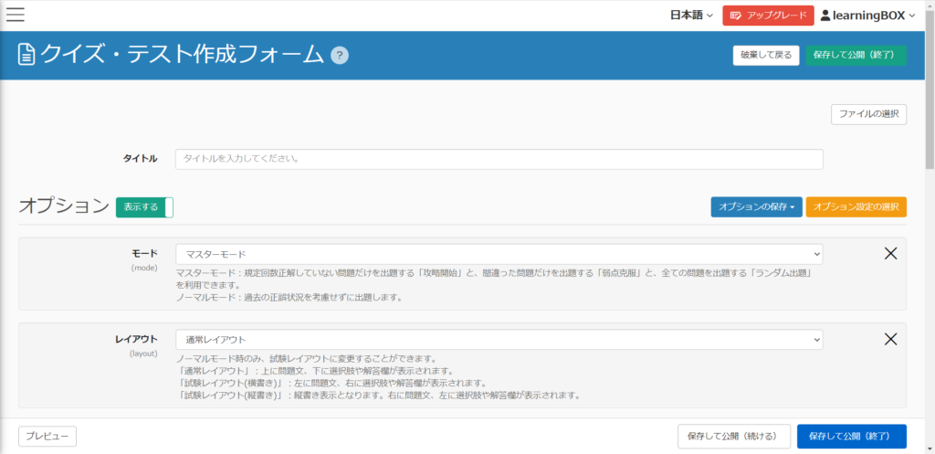Open the オプションの保存 dropdown button
Screen dimensions: 935x454
pyautogui.click(x=756, y=207)
